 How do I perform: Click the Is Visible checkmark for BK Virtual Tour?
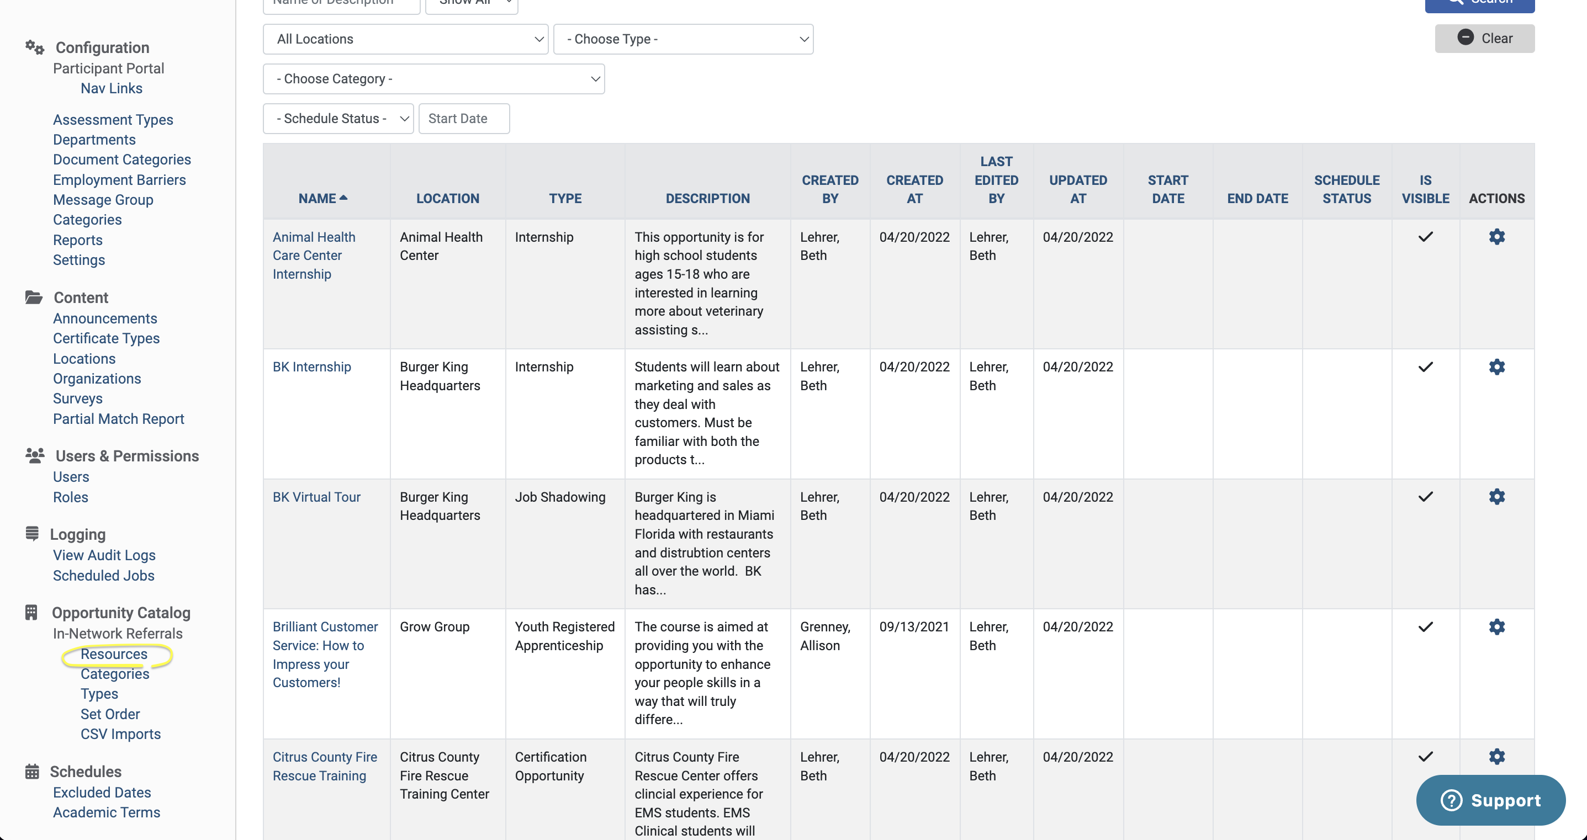(x=1425, y=497)
